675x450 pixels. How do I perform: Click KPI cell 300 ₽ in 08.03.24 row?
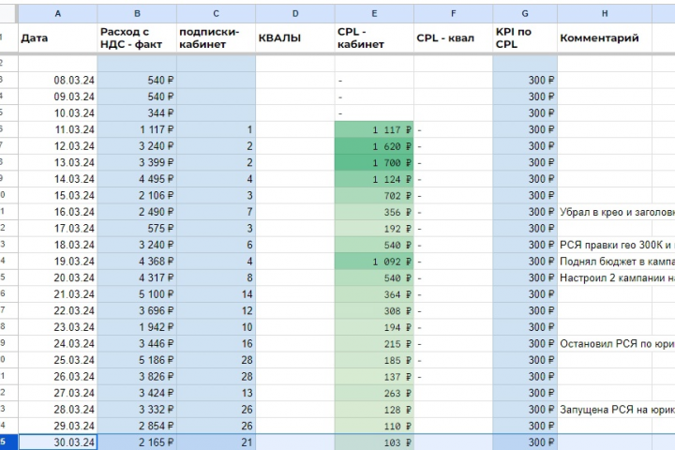pyautogui.click(x=525, y=80)
